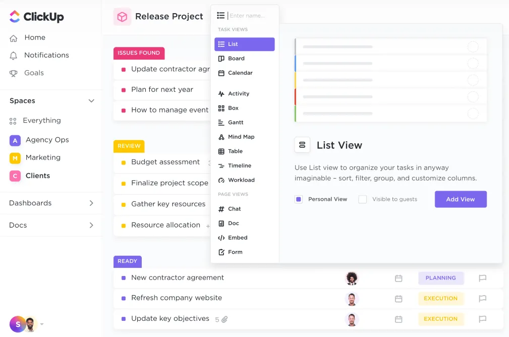Toggle the Visible to guests checkbox
Viewport: 509px width, 337px height.
(x=363, y=199)
